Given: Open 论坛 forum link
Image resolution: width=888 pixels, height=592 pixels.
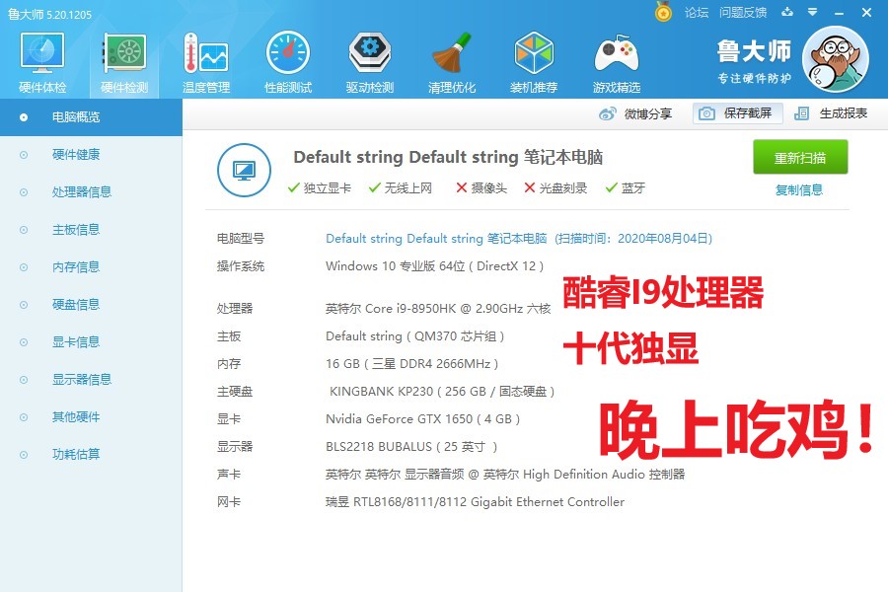Looking at the screenshot, I should coord(696,12).
